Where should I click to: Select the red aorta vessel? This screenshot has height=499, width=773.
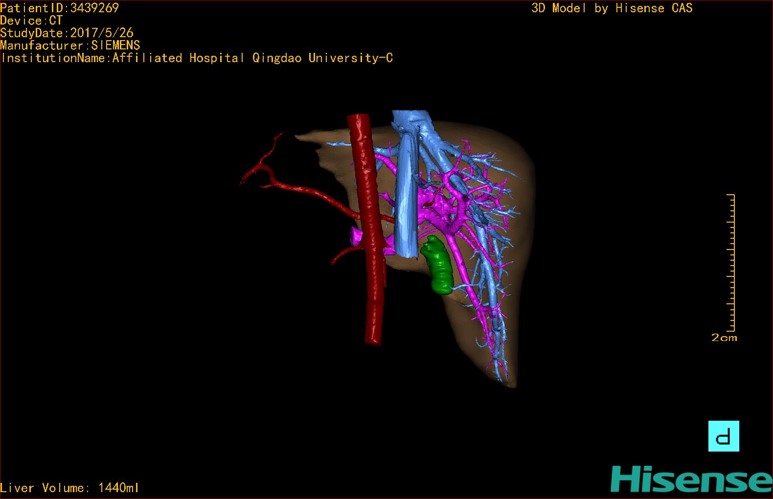click(x=370, y=230)
